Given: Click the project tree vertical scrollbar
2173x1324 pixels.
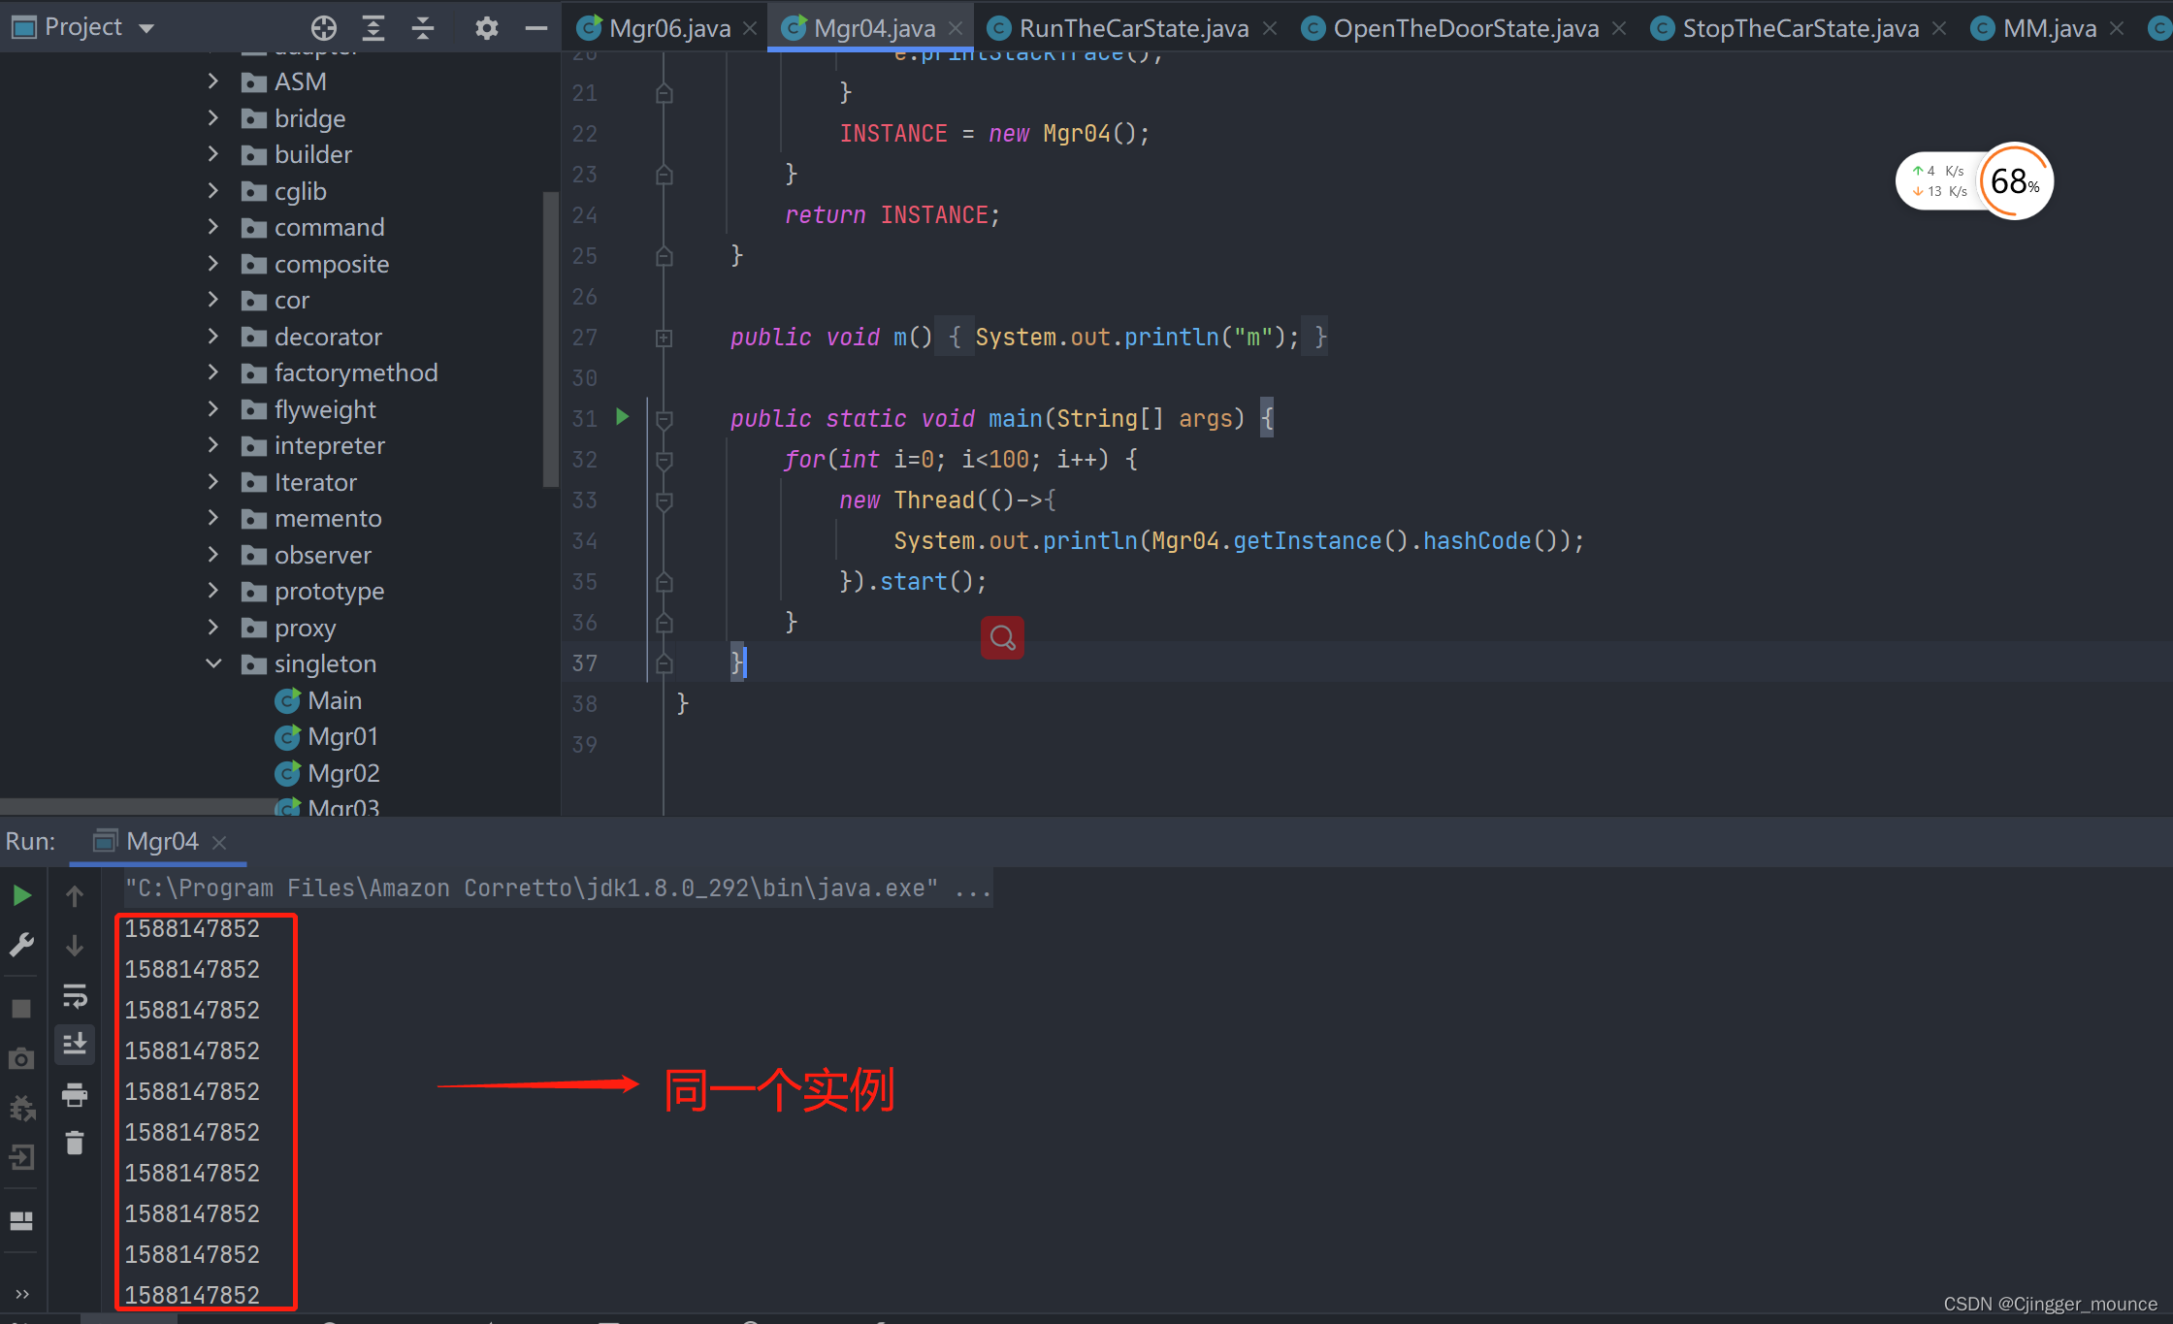Looking at the screenshot, I should pyautogui.click(x=551, y=339).
